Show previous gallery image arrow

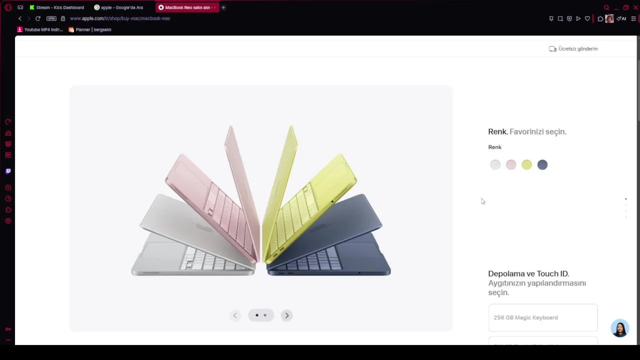pos(235,315)
